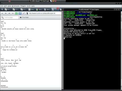The width and height of the screenshot is (122, 91).
Task: Click the Fast Forward navigation button
Action: tap(13, 13)
